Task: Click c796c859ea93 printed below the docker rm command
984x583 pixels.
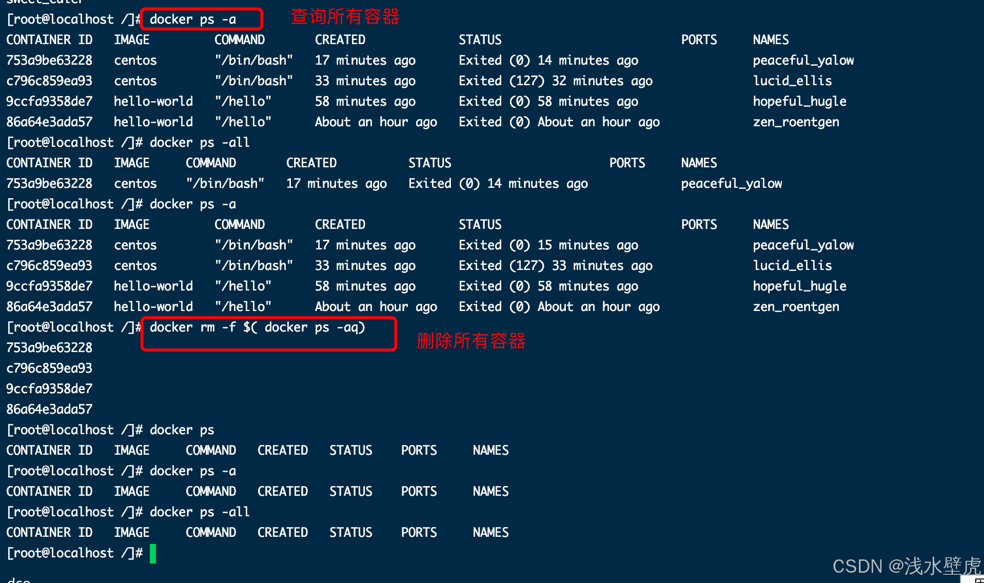Action: pos(49,368)
